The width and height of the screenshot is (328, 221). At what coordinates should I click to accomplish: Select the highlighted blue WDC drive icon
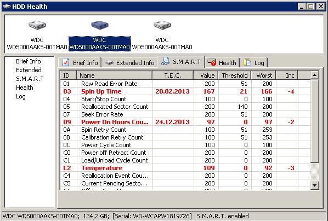click(x=100, y=25)
